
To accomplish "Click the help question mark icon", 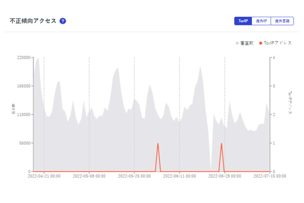I will click(x=63, y=21).
